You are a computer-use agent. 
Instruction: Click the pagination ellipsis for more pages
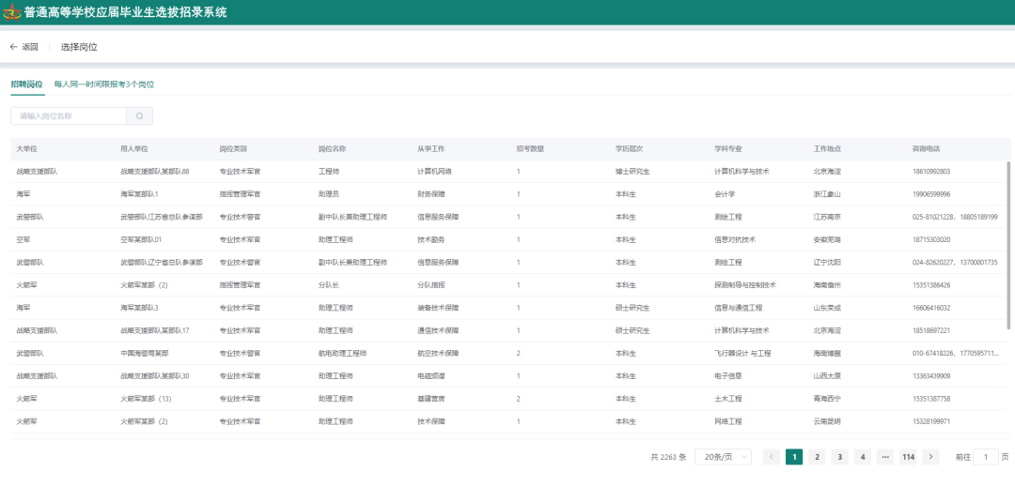(x=884, y=457)
